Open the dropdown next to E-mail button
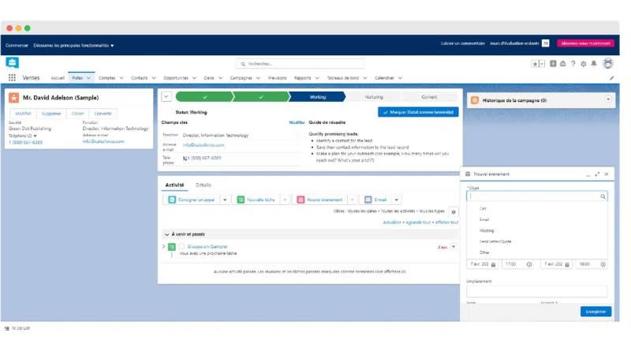Screen dimensions: 631x355 (398, 200)
